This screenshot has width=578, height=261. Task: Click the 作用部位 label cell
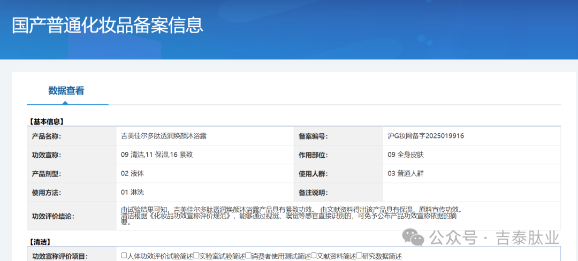click(x=338, y=155)
